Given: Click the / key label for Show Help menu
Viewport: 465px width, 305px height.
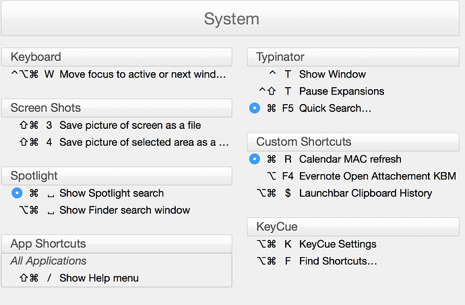Looking at the screenshot, I should (x=49, y=278).
